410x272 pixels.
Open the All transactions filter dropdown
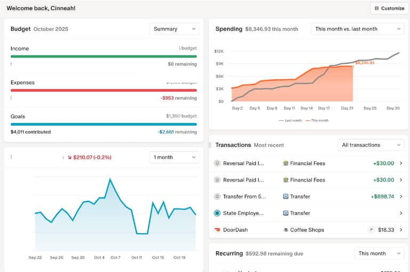click(x=371, y=145)
